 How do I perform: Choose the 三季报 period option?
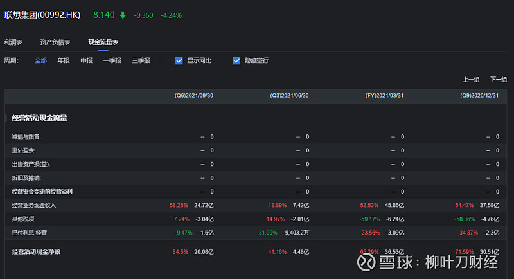(141, 60)
